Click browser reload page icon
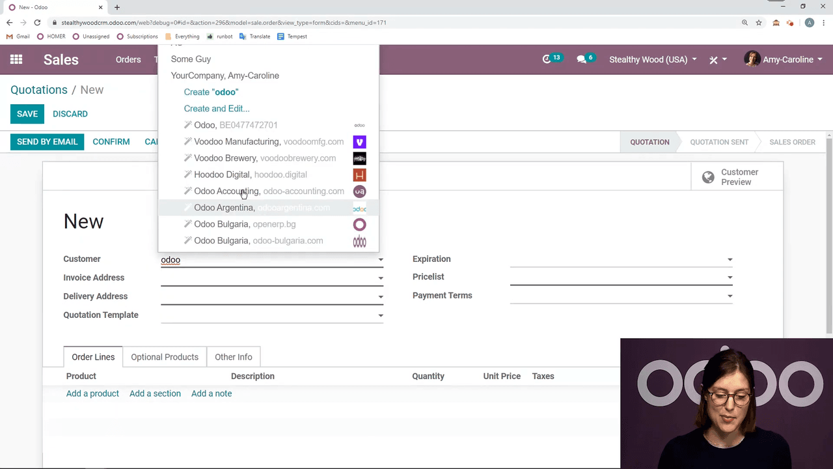The width and height of the screenshot is (833, 469). click(37, 23)
